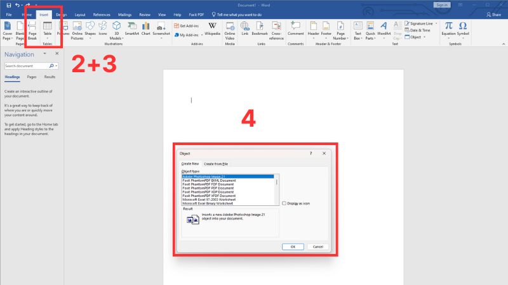The image size is (508, 285).
Task: Open the Wikipedia add-in
Action: (x=212, y=29)
